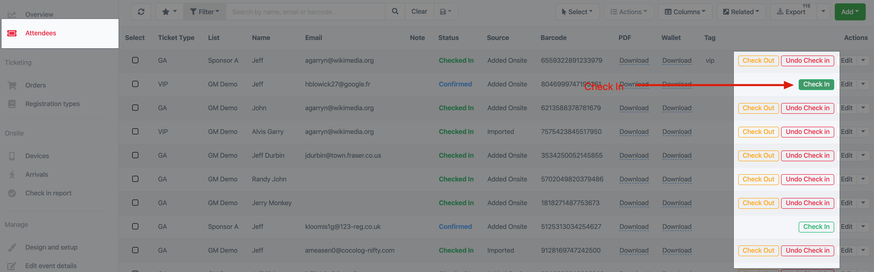The width and height of the screenshot is (874, 272).
Task: Click barcode 7575423845517950
Action: pyautogui.click(x=571, y=132)
